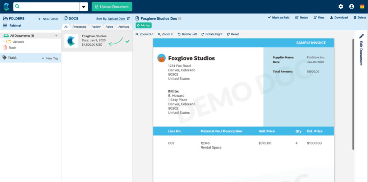Screen dimensions: 368x182
Task: Click the Date: Jan 9, 2020 text
Action: [94, 40]
